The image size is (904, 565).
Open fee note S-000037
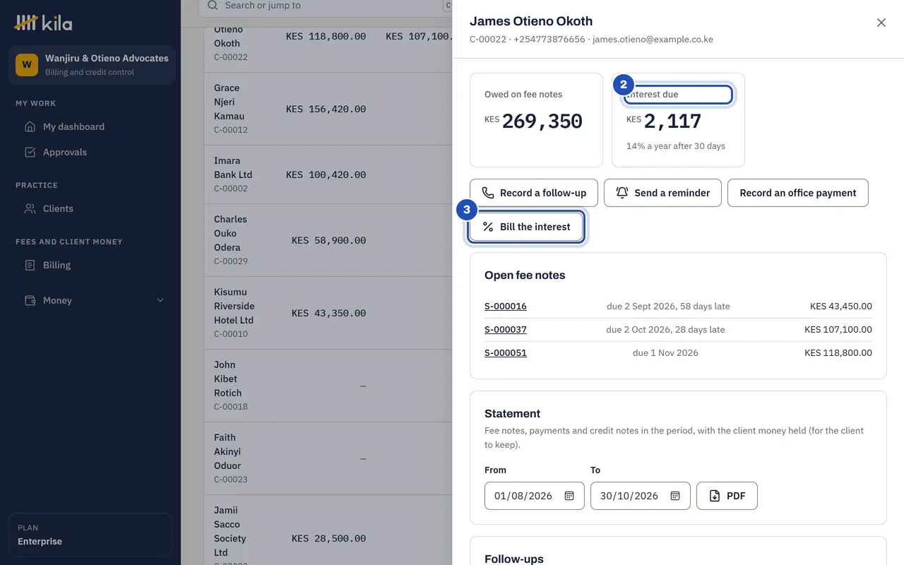506,330
